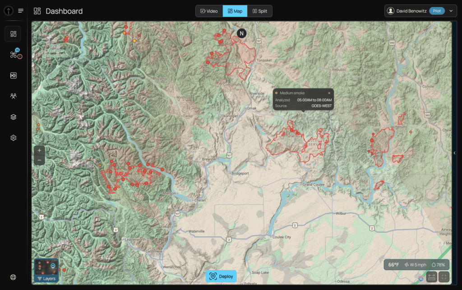Click the Soap Lake map label
462x290 pixels.
pos(260,272)
